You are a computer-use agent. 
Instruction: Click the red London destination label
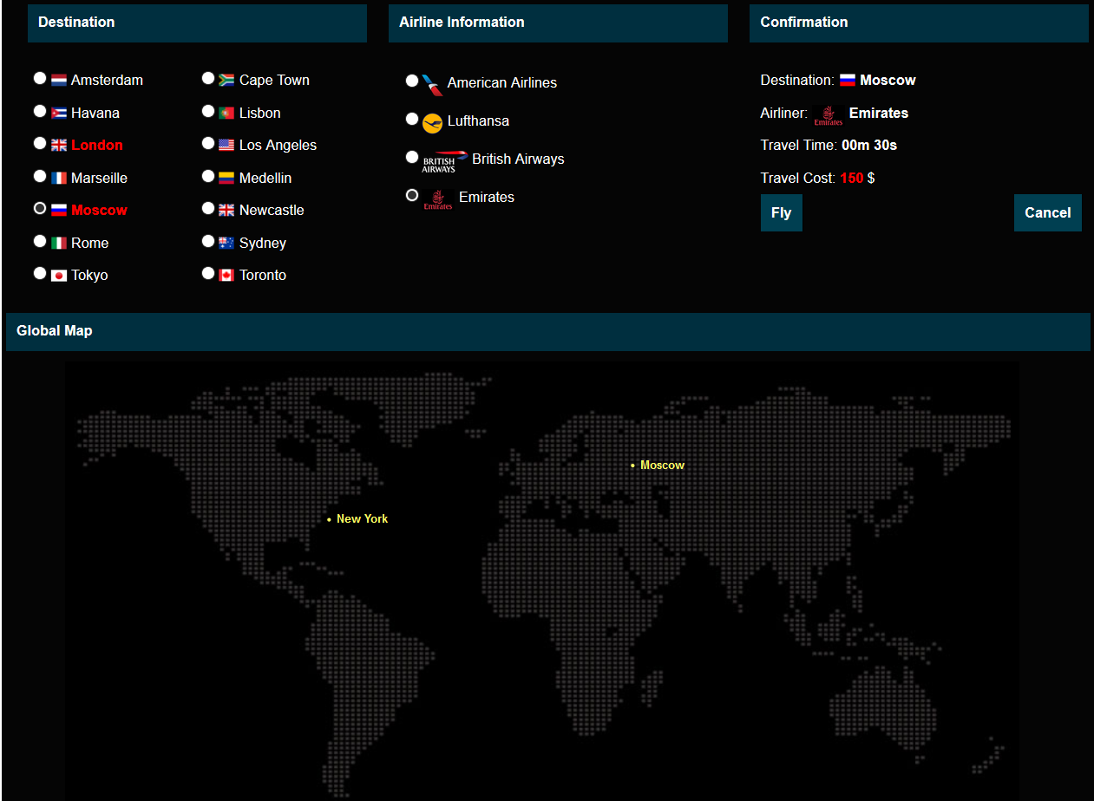(97, 146)
